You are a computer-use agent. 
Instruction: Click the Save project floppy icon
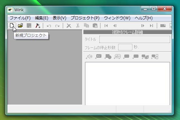coord(29,25)
